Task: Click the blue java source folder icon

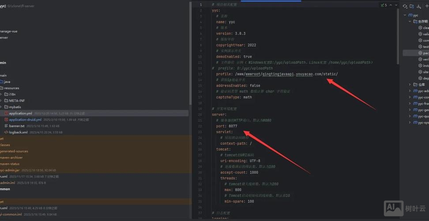Action: (x=2, y=82)
